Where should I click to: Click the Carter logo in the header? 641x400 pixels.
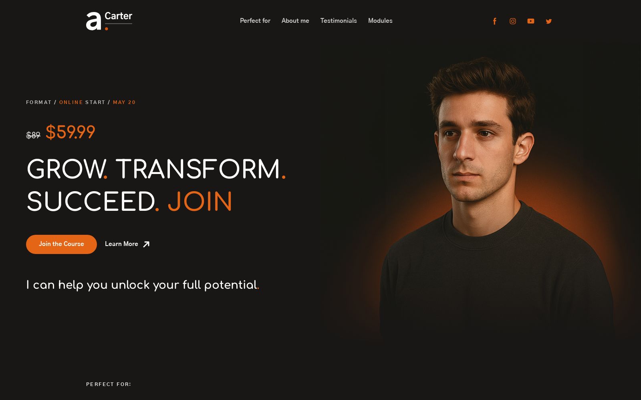click(x=109, y=21)
